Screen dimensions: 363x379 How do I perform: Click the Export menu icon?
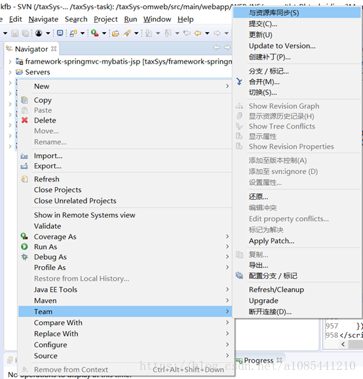(x=24, y=166)
